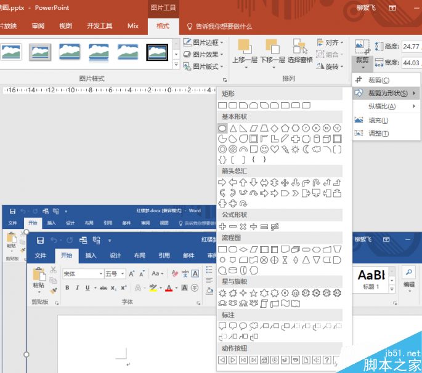422x373 pixels.
Task: Select the oval shape in basic shapes
Action: [222, 128]
